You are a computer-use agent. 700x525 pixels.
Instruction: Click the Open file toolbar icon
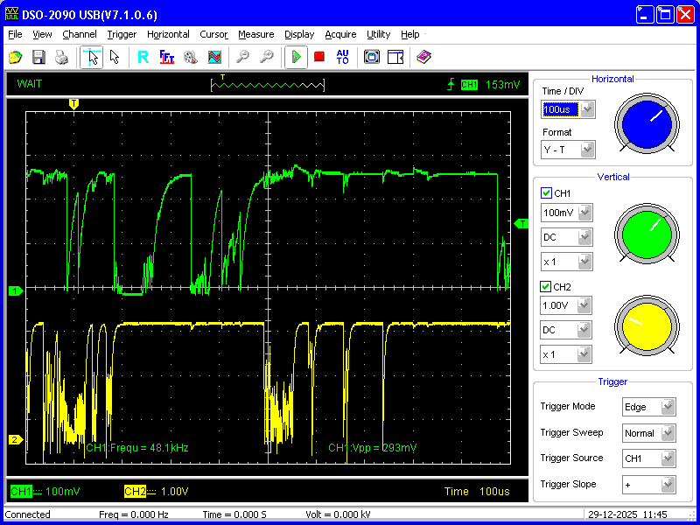(16, 57)
